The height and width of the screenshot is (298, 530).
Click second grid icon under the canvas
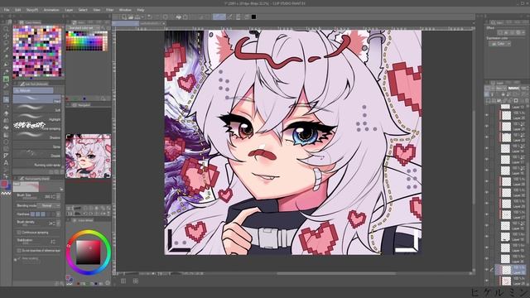tap(136, 281)
